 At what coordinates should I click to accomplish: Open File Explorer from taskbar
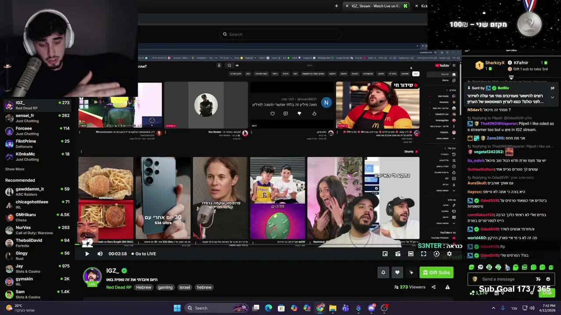[333, 308]
